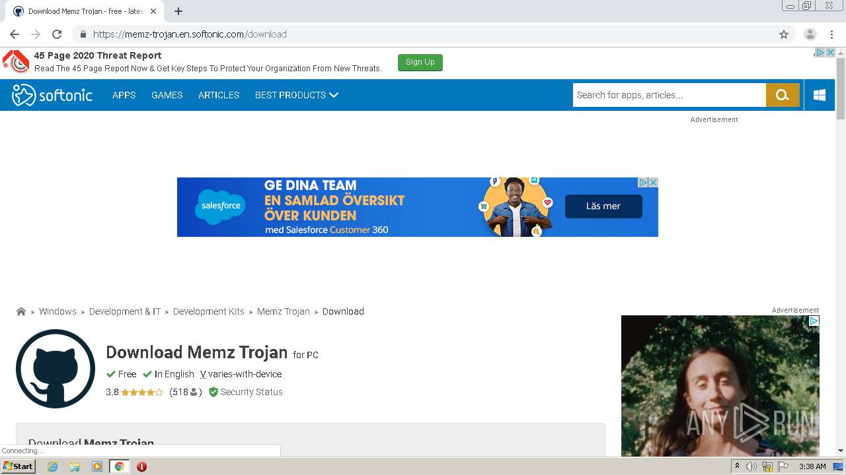This screenshot has height=475, width=846.
Task: Click the Softonic logo
Action: pos(52,95)
